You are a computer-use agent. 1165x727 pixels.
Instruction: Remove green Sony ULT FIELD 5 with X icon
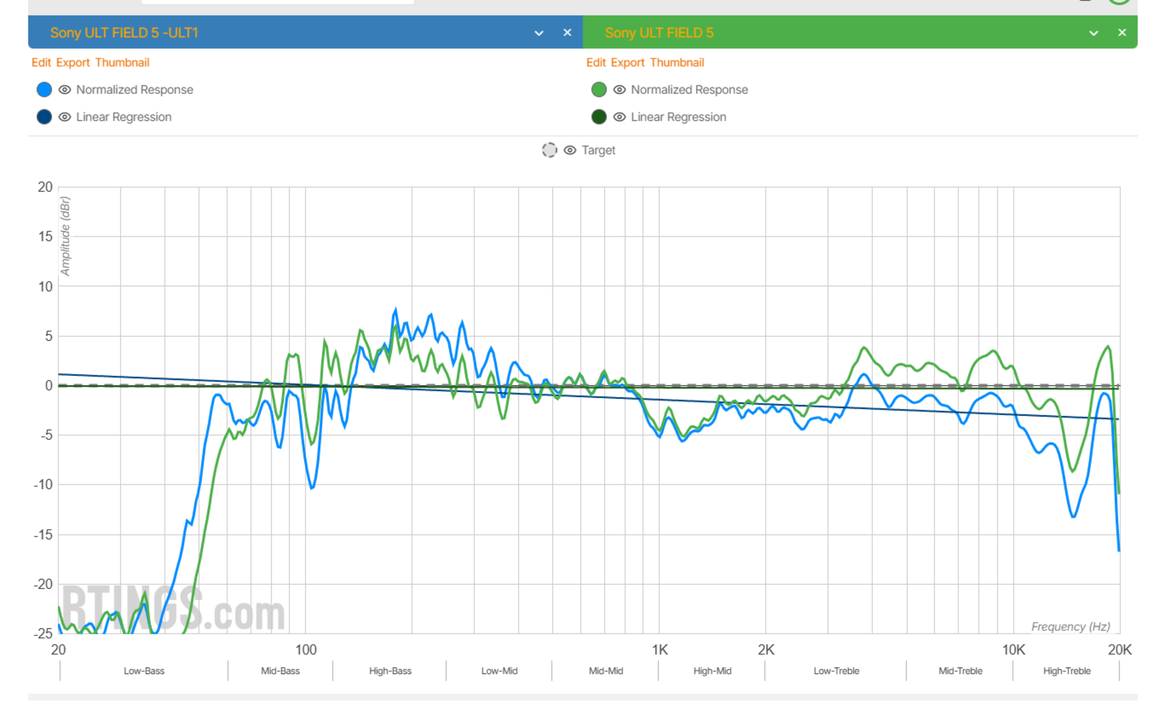[1122, 33]
